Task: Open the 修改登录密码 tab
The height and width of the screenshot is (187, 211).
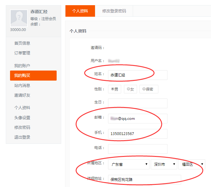Action: (114, 11)
